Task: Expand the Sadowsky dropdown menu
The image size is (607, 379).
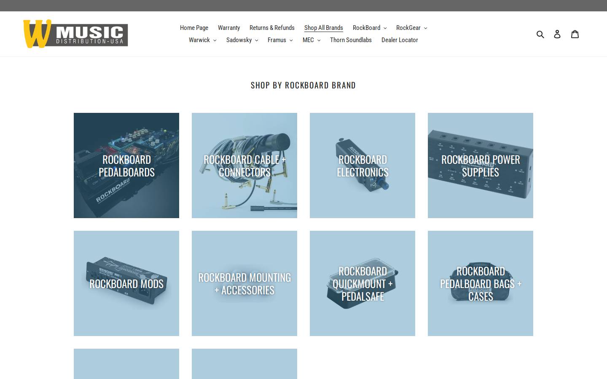Action: (x=242, y=40)
